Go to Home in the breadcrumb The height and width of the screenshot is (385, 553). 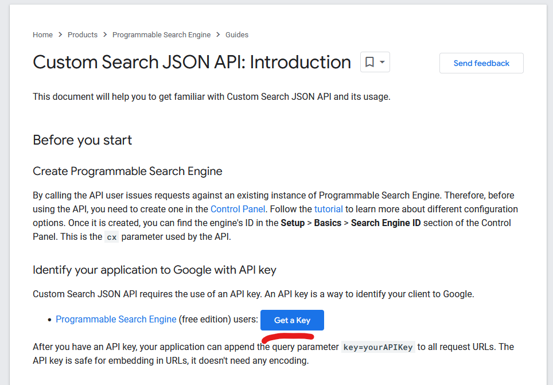pos(42,35)
